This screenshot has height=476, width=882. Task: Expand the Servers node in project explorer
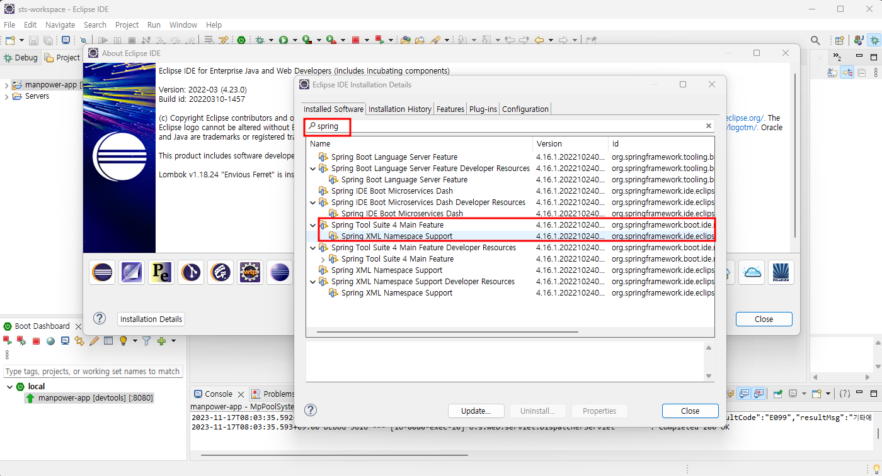click(7, 97)
